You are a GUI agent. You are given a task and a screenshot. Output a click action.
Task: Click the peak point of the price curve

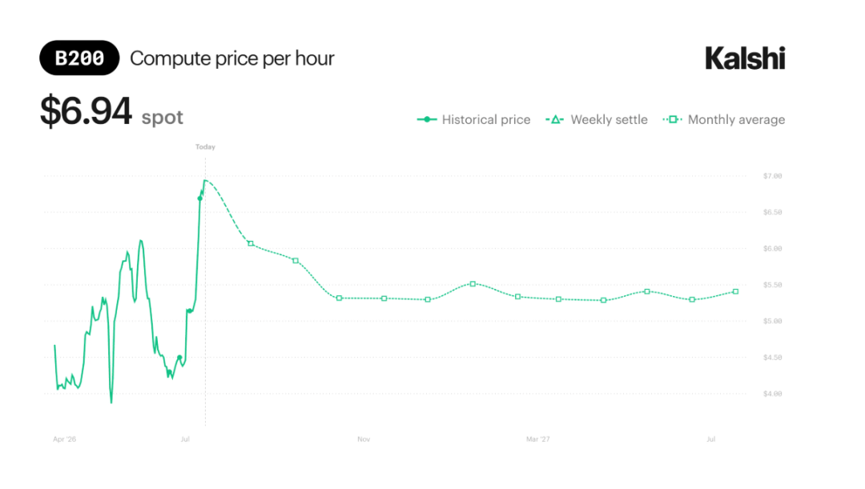coord(205,180)
